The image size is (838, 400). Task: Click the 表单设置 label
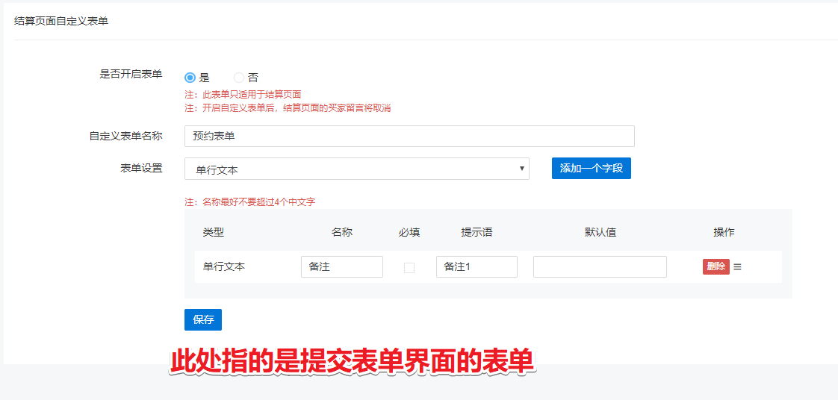click(142, 168)
